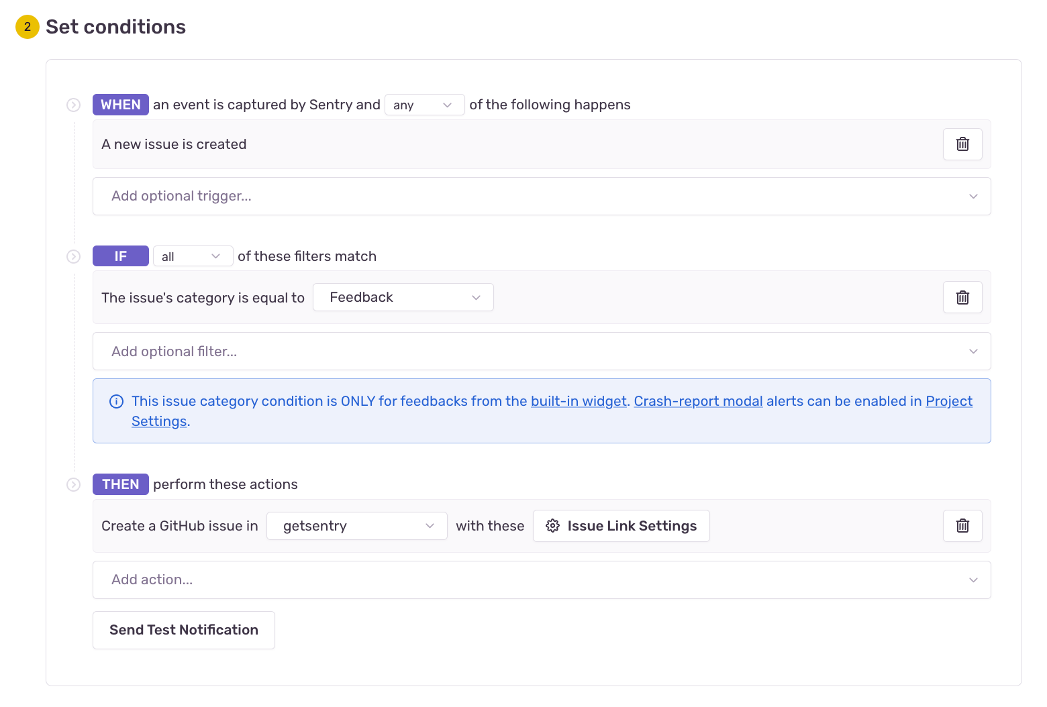Collapse the WHEN section using its circle arrow
This screenshot has width=1047, height=707.
(73, 105)
